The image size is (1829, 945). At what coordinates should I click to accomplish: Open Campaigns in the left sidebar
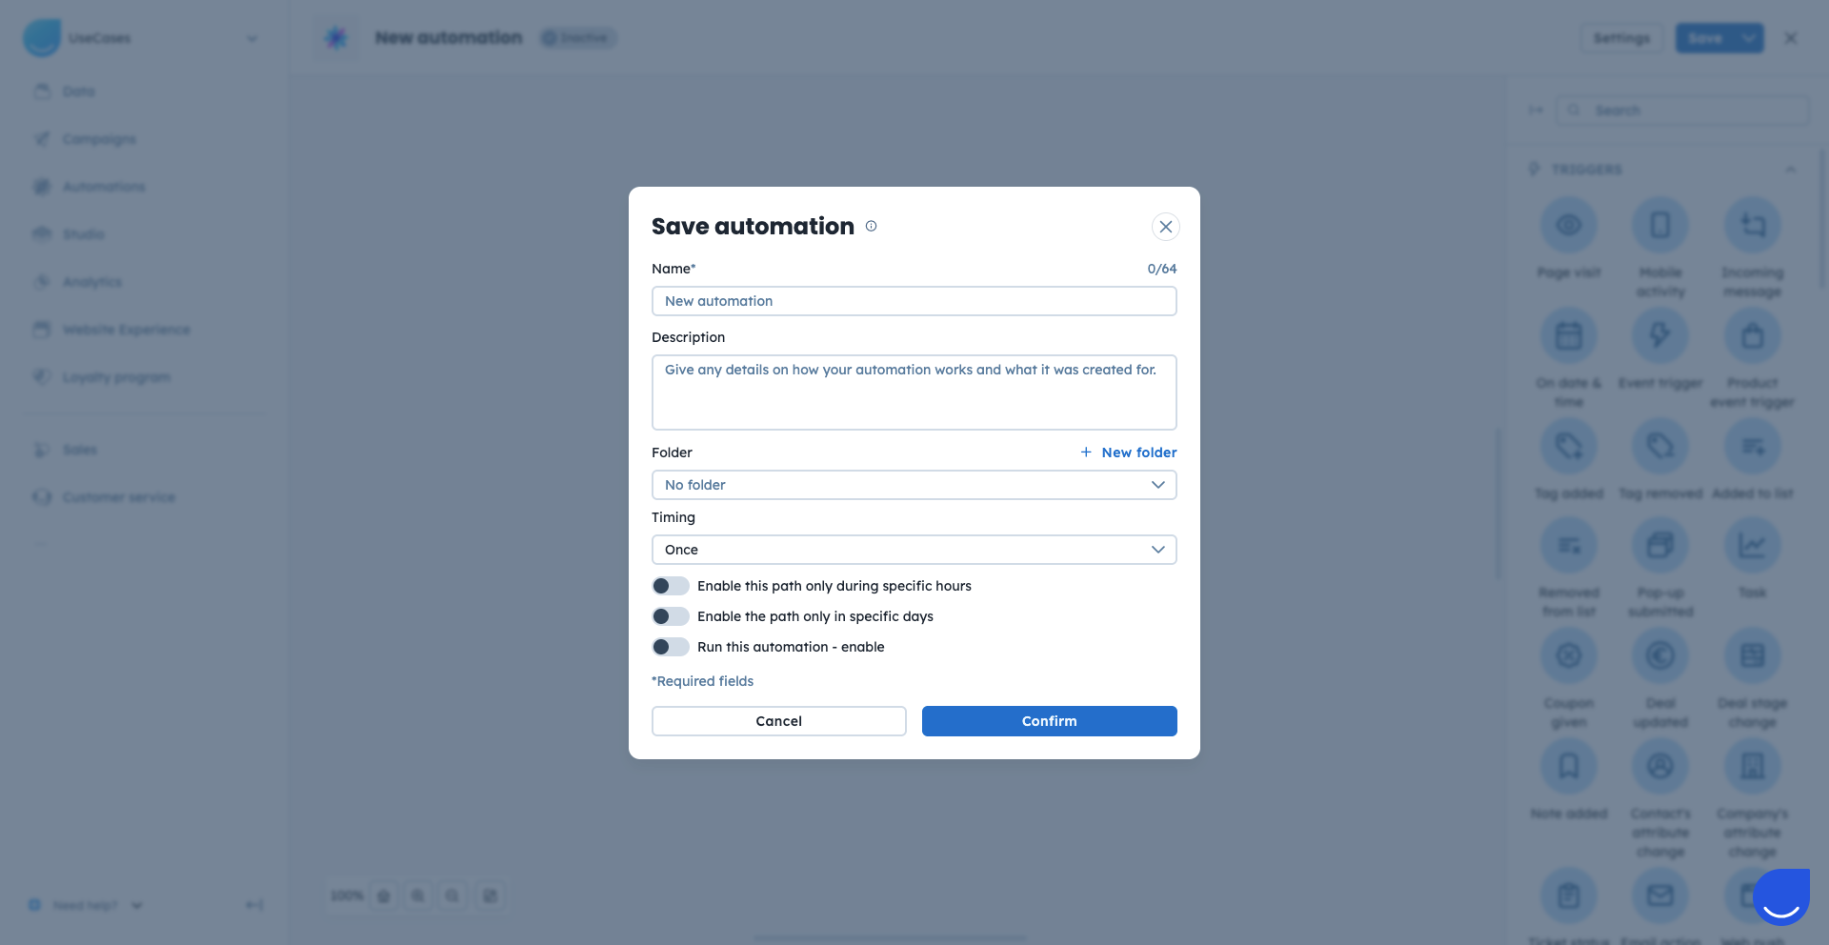(x=99, y=139)
